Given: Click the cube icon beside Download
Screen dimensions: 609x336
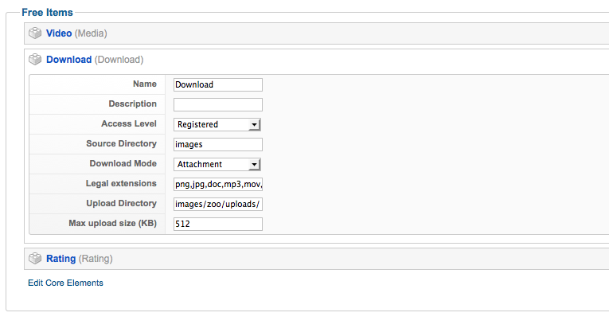Looking at the screenshot, I should pos(35,60).
